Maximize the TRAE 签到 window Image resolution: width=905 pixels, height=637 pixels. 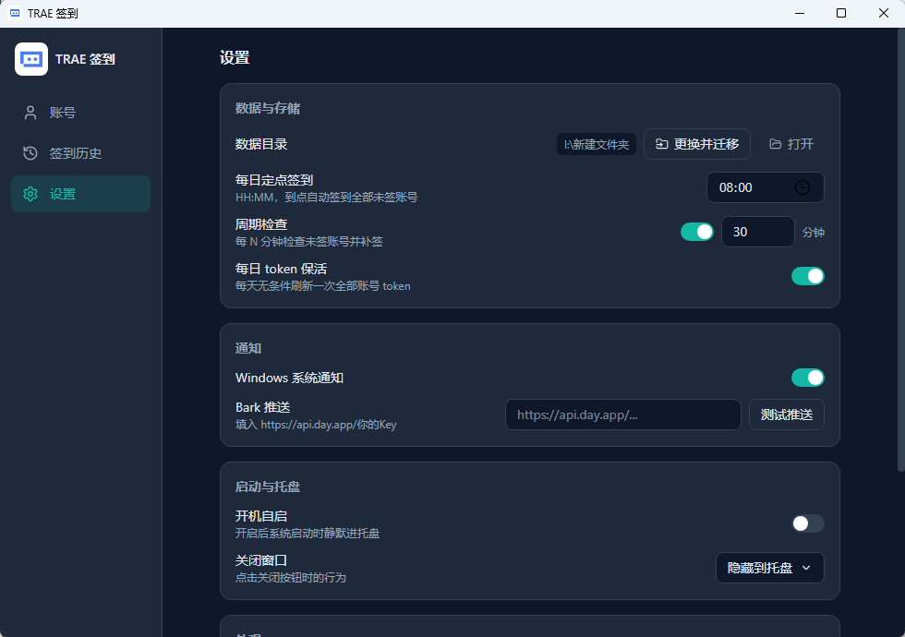click(841, 13)
